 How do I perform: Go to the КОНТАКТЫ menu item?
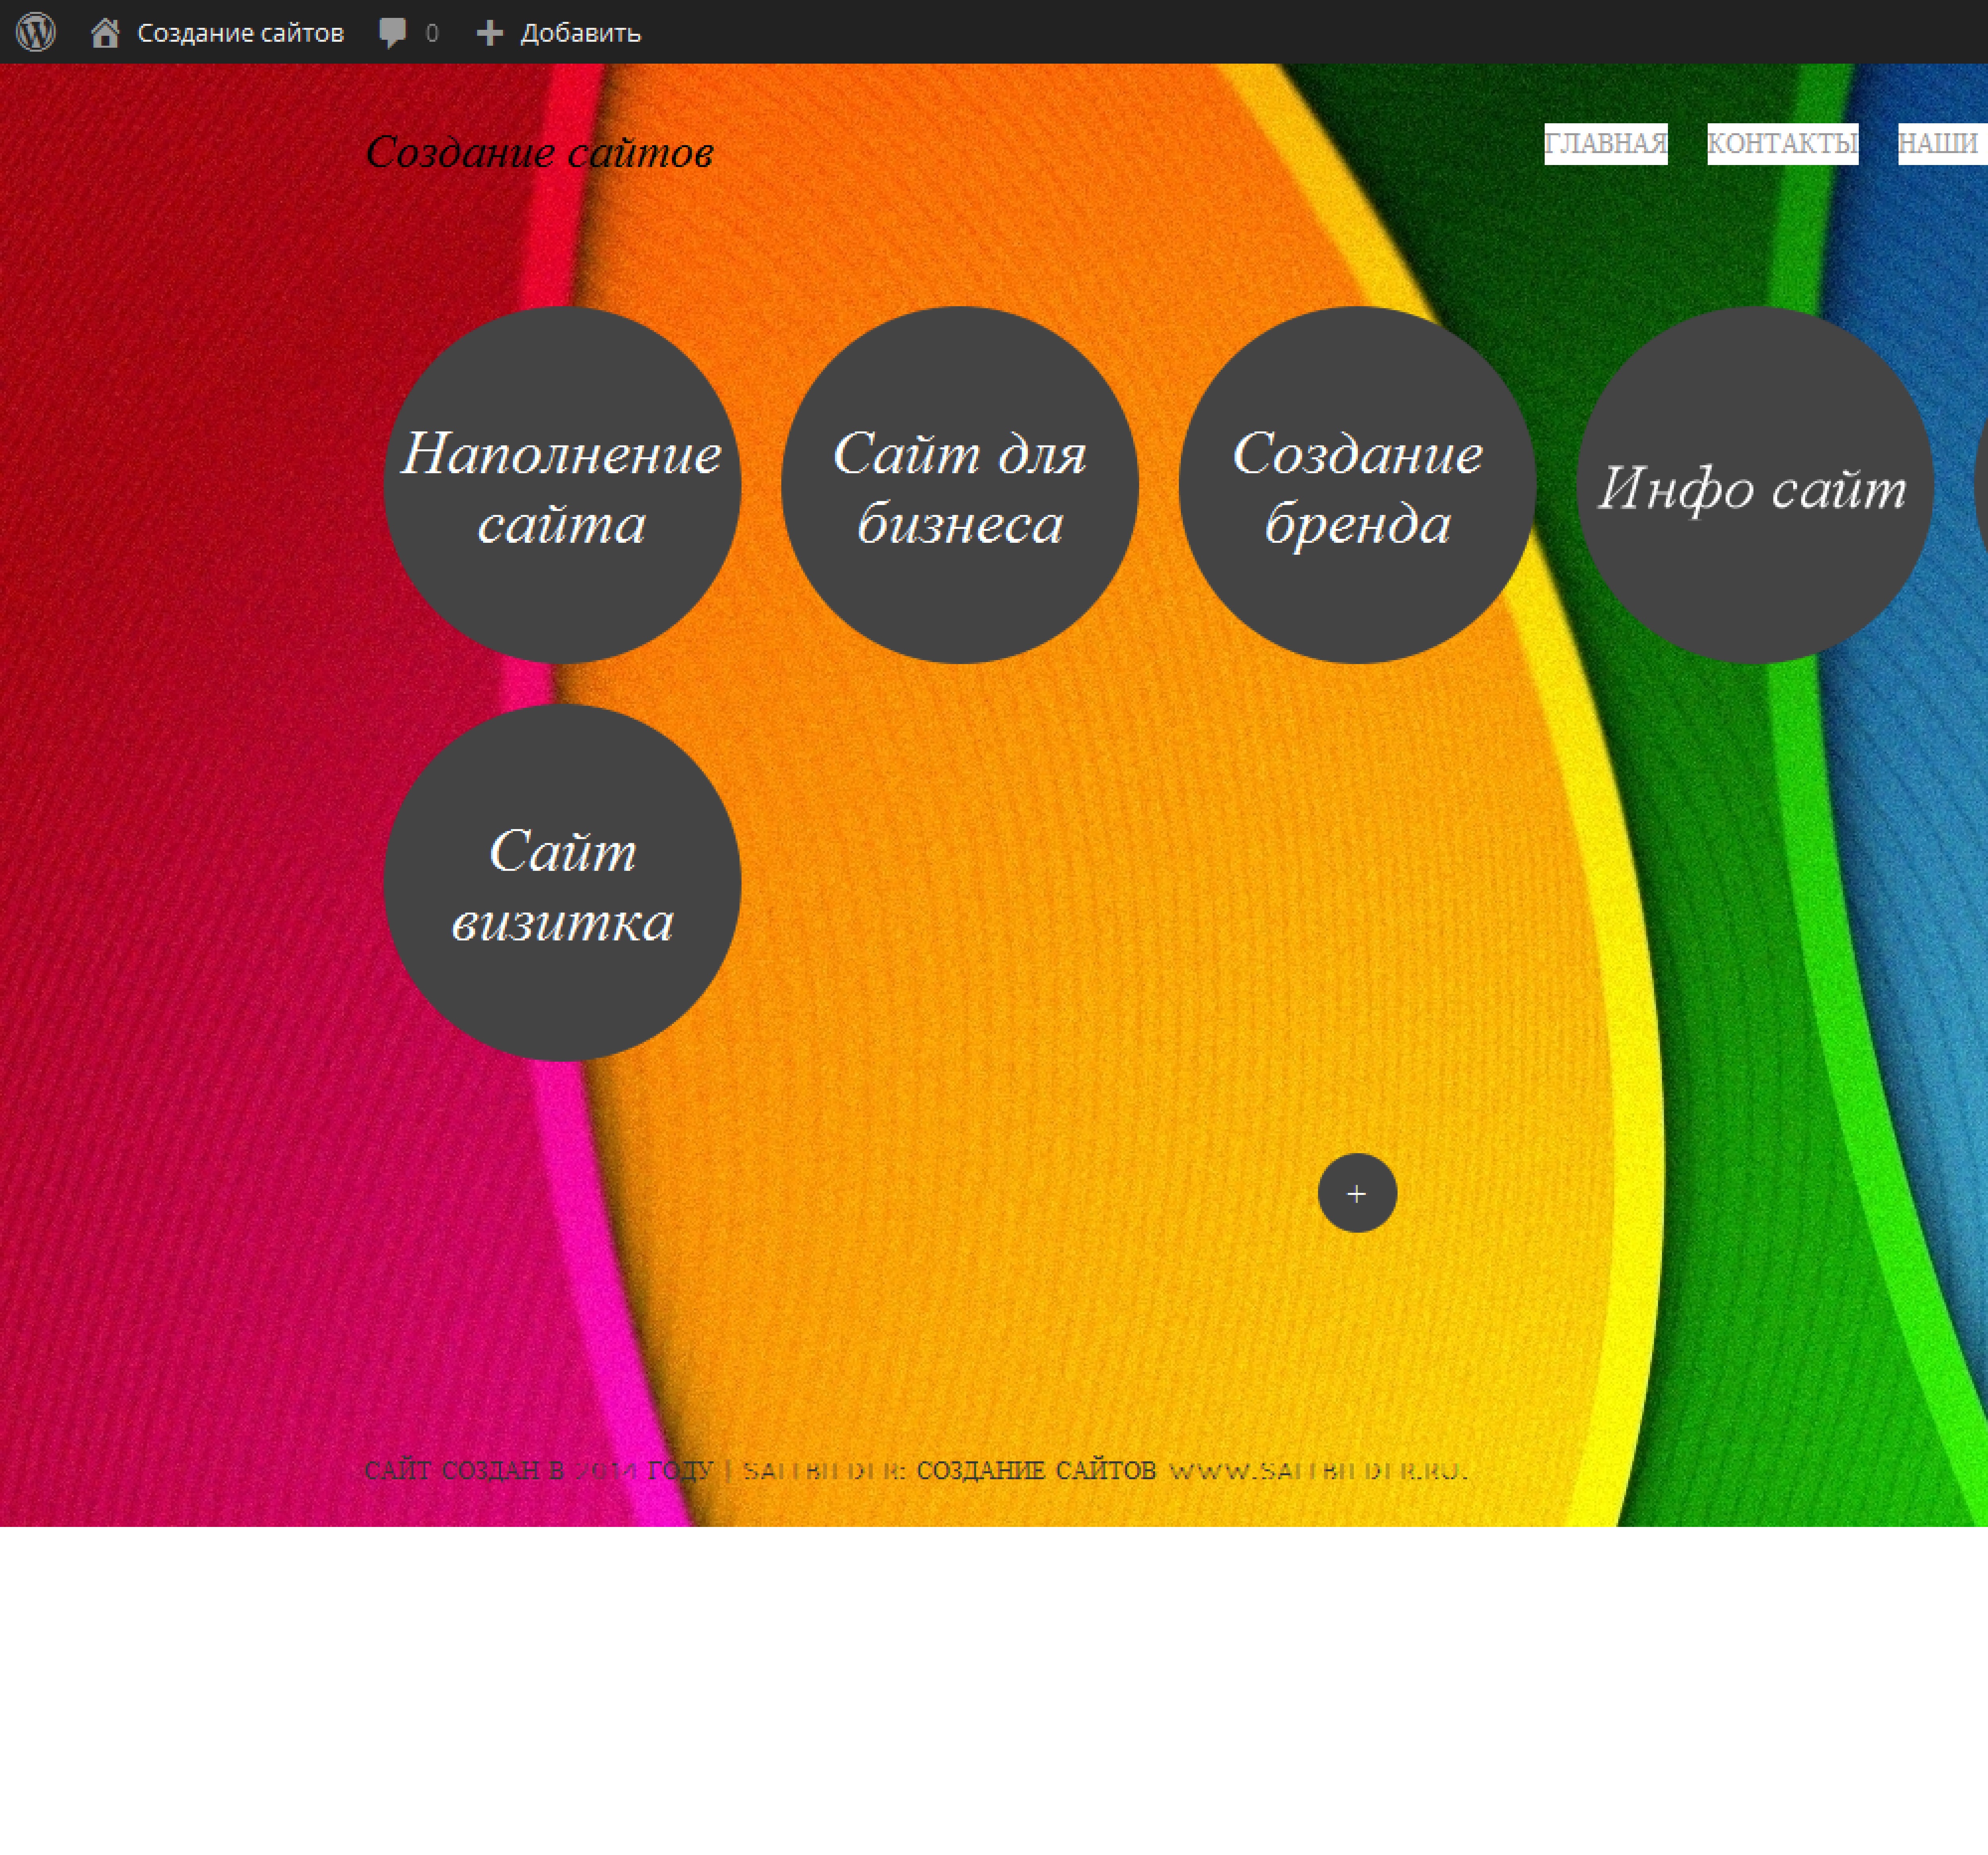pos(1782,143)
